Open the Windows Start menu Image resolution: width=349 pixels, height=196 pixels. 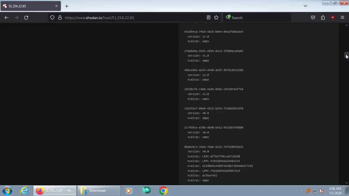7,191
